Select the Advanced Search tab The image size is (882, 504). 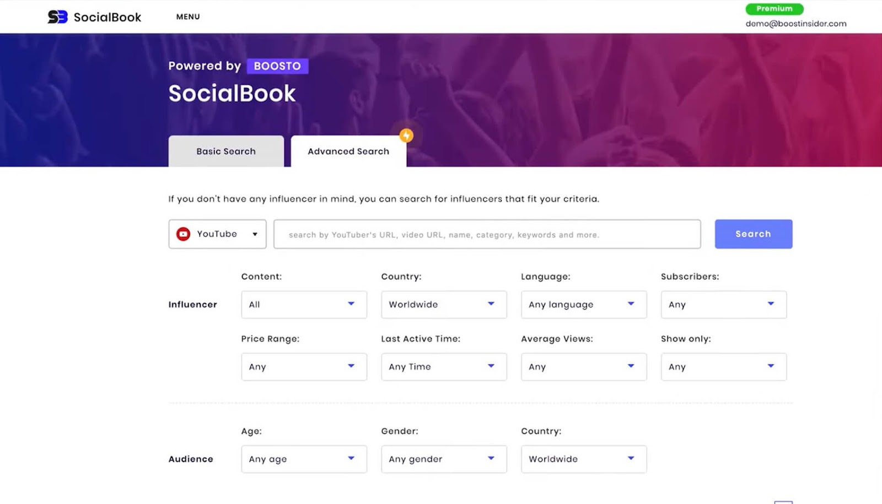[348, 151]
